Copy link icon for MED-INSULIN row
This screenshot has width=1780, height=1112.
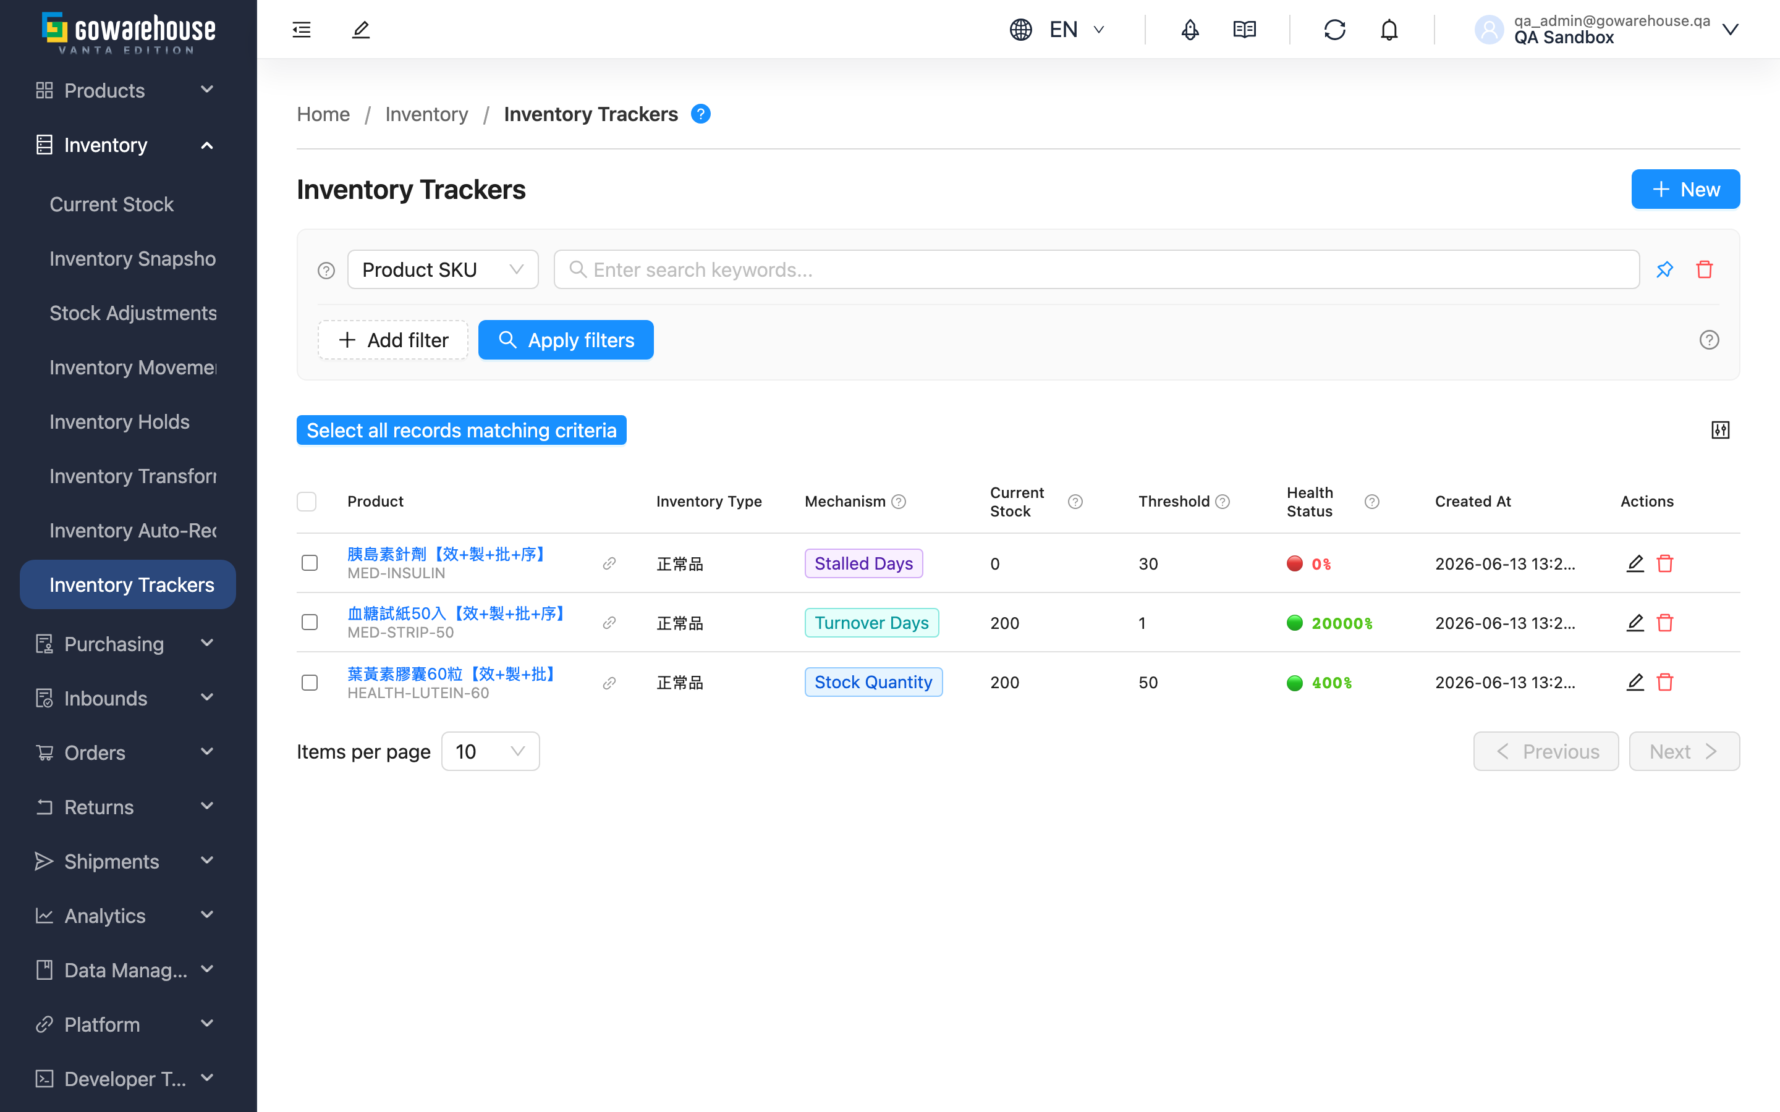tap(609, 563)
